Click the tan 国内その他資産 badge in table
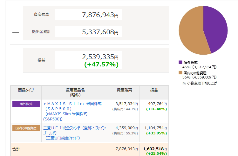Viewport: 238px width, 156px height. [26, 128]
